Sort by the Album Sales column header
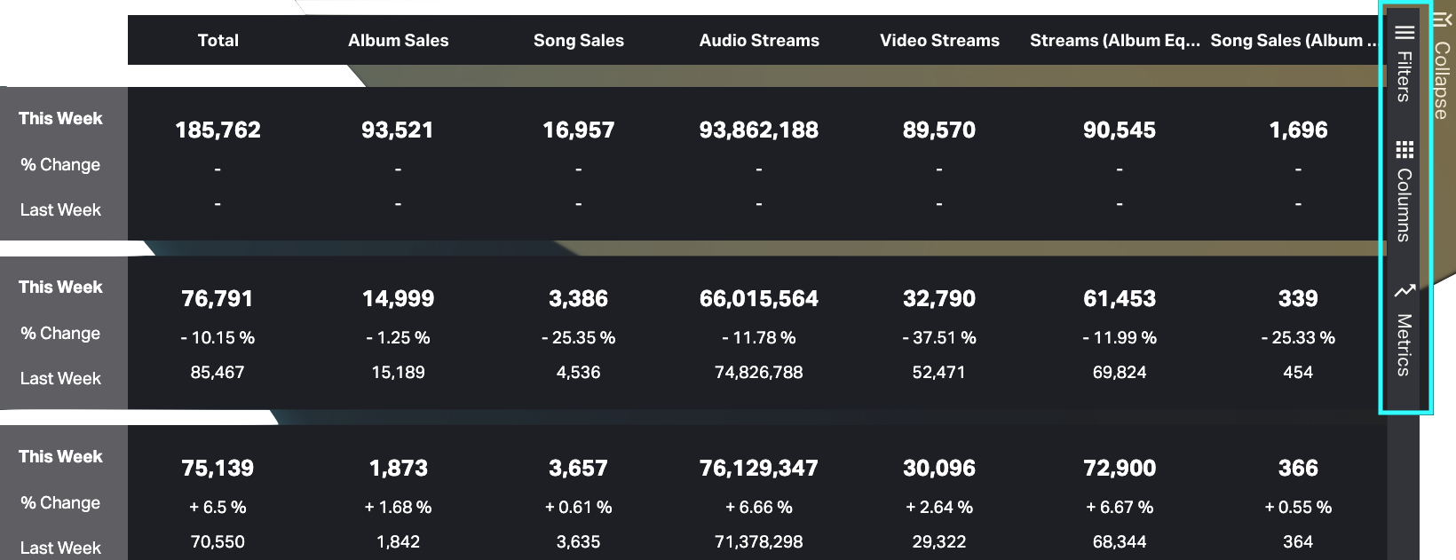The height and width of the screenshot is (560, 1456). (398, 41)
